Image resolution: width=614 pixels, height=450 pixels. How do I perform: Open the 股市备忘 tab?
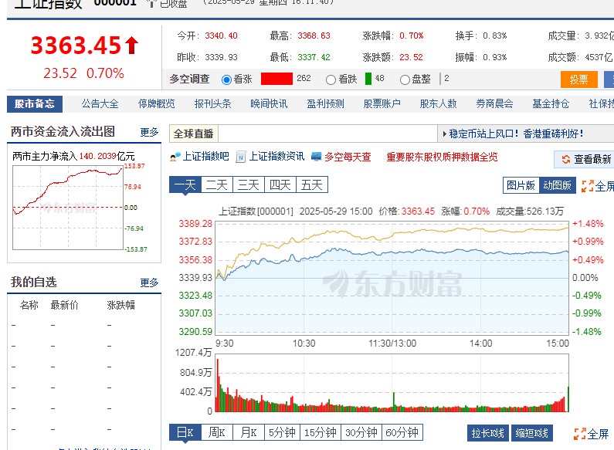pyautogui.click(x=35, y=104)
